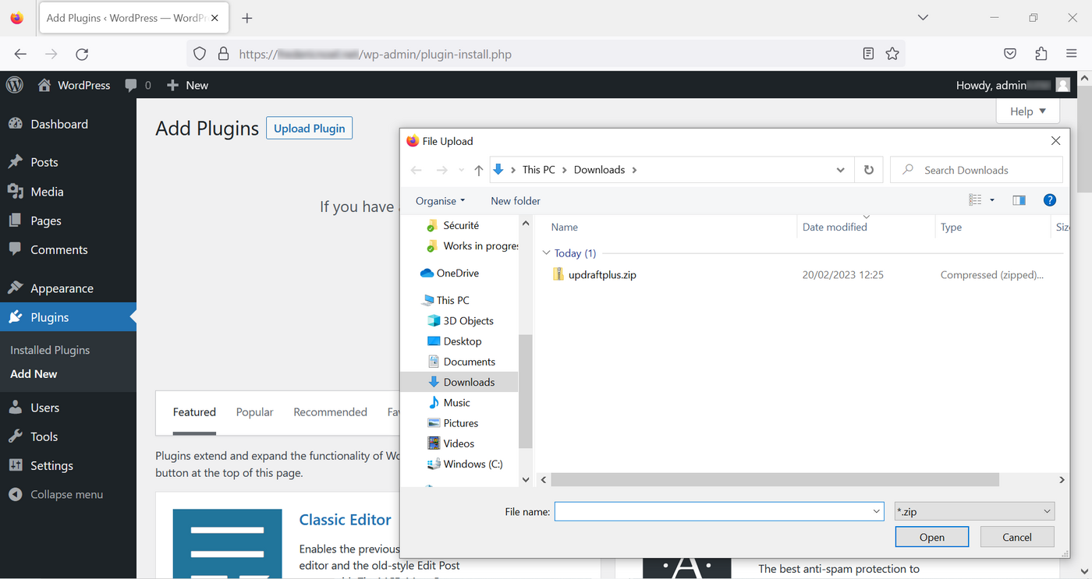Select the updraftplus.zip file

[602, 274]
